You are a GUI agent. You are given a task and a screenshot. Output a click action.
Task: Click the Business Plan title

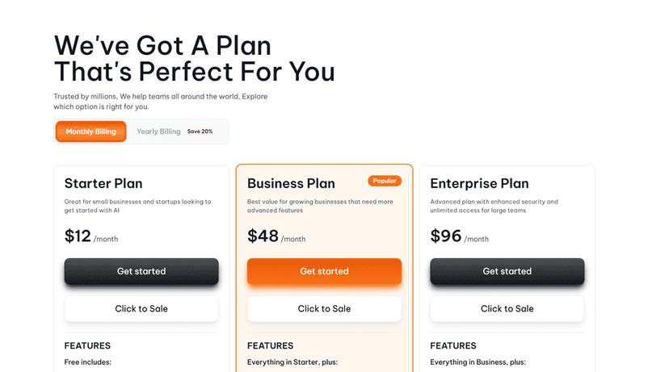pyautogui.click(x=291, y=183)
